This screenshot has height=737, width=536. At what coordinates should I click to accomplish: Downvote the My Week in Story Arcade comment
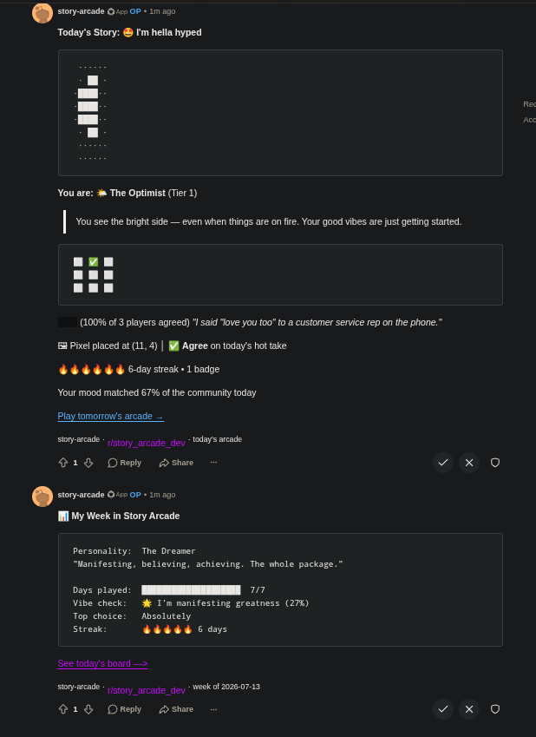click(x=88, y=709)
